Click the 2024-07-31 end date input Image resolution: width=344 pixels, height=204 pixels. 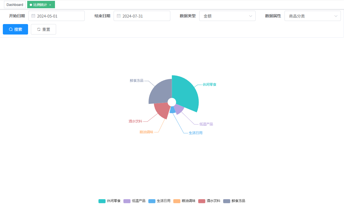click(145, 16)
